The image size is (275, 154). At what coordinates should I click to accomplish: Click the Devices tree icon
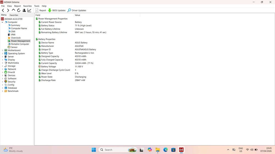[6, 75]
